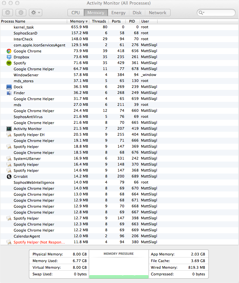Viewport: 239px width, 283px height.
Task: Click the File Cache 3.69 GB value
Action: (x=198, y=261)
